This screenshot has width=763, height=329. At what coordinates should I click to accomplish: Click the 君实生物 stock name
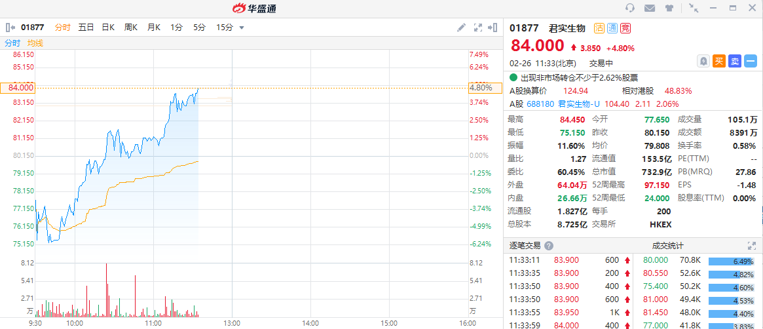(x=567, y=28)
